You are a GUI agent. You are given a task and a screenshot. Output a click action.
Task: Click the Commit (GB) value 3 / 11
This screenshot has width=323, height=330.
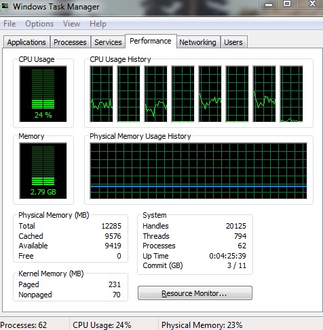point(237,265)
